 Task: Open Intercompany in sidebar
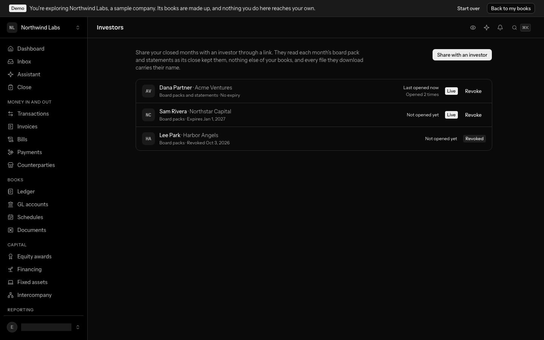click(x=43, y=295)
